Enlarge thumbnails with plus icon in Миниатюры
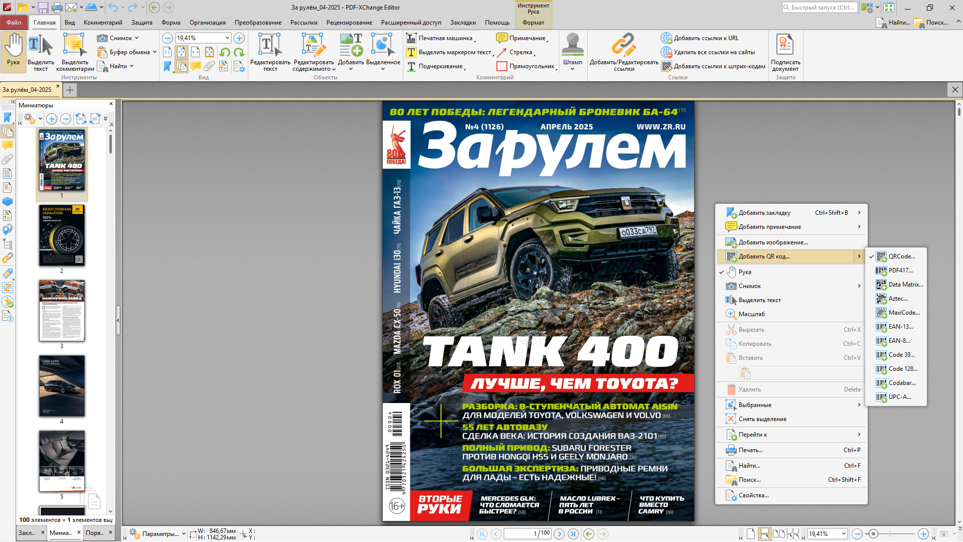Viewport: 963px width, 542px height. (51, 119)
